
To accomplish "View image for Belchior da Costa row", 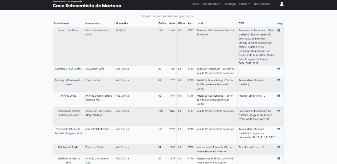I will click(x=279, y=147).
